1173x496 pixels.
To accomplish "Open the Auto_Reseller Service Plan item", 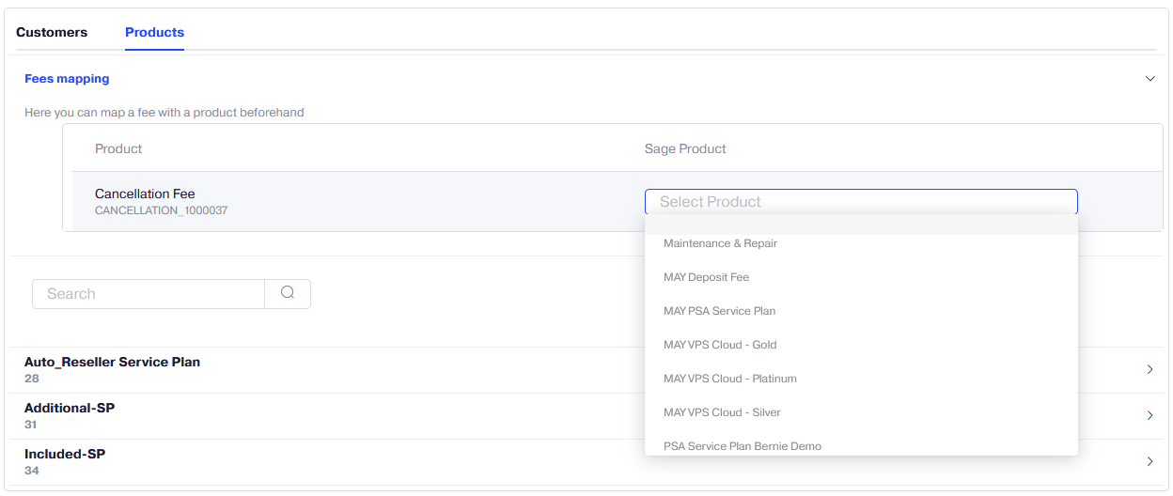I will pyautogui.click(x=112, y=362).
